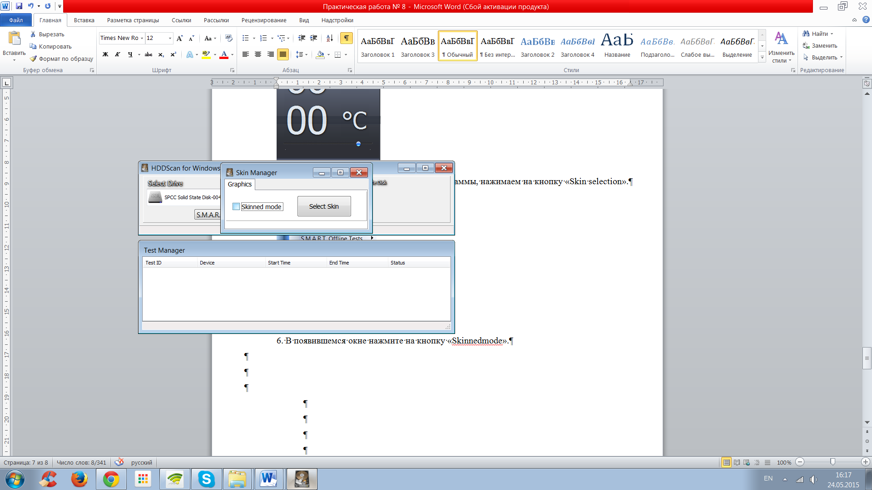Open Word Help question mark icon

866,20
